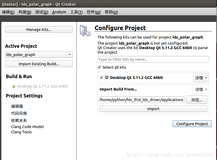Open the Analyze menu
The width and height of the screenshot is (217, 160).
tap(59, 12)
